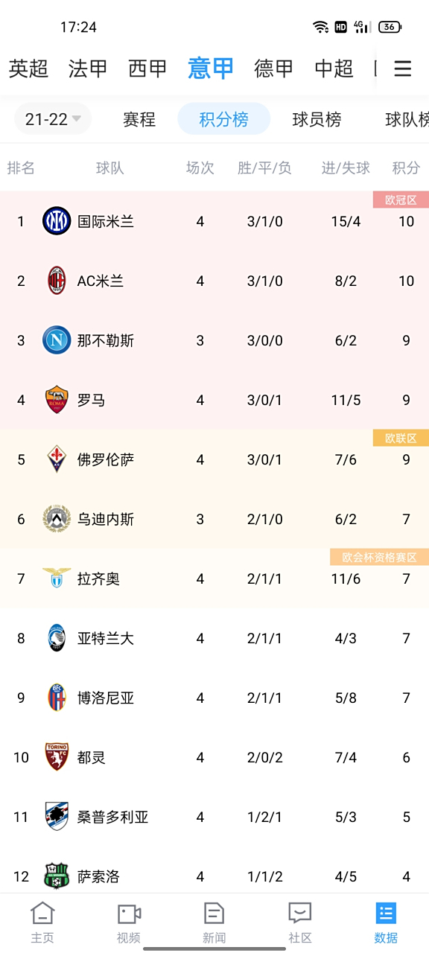Switch to 英超 Premier League
Screen dimensions: 429x953
[28, 68]
